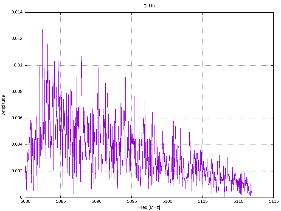Image resolution: width=281 pixels, height=211 pixels.
Task: Click the 5080 x-axis tick label
Action: point(25,201)
